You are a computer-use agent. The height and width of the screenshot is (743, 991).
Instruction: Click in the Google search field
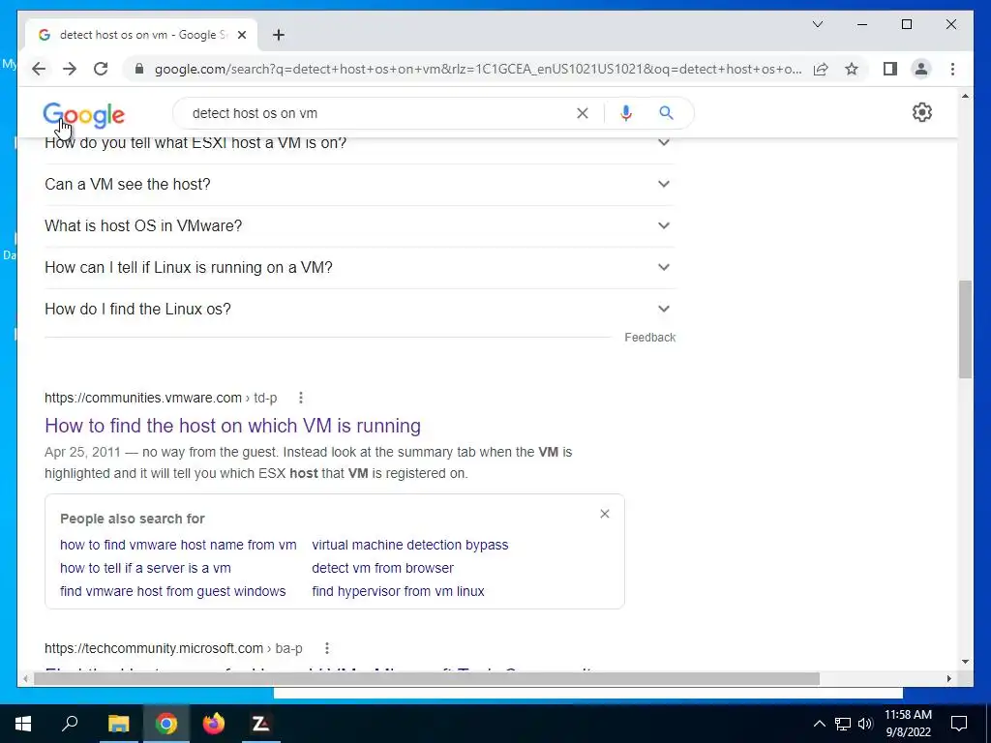click(x=379, y=113)
